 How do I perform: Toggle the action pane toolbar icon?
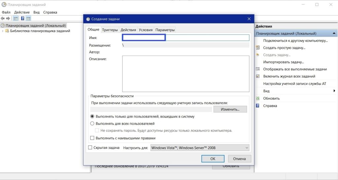(x=28, y=19)
